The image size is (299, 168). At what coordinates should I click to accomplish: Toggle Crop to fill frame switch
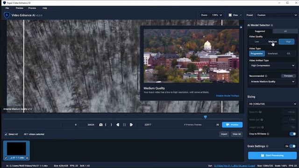point(293,134)
